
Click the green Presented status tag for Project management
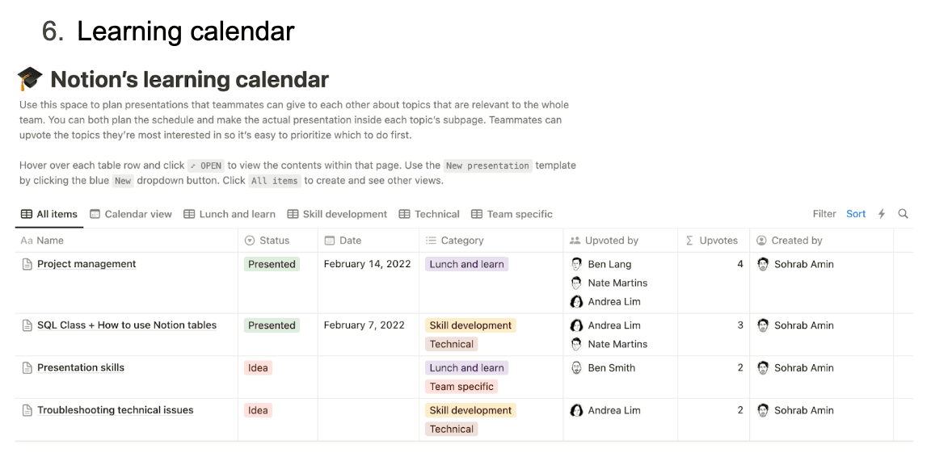point(272,264)
